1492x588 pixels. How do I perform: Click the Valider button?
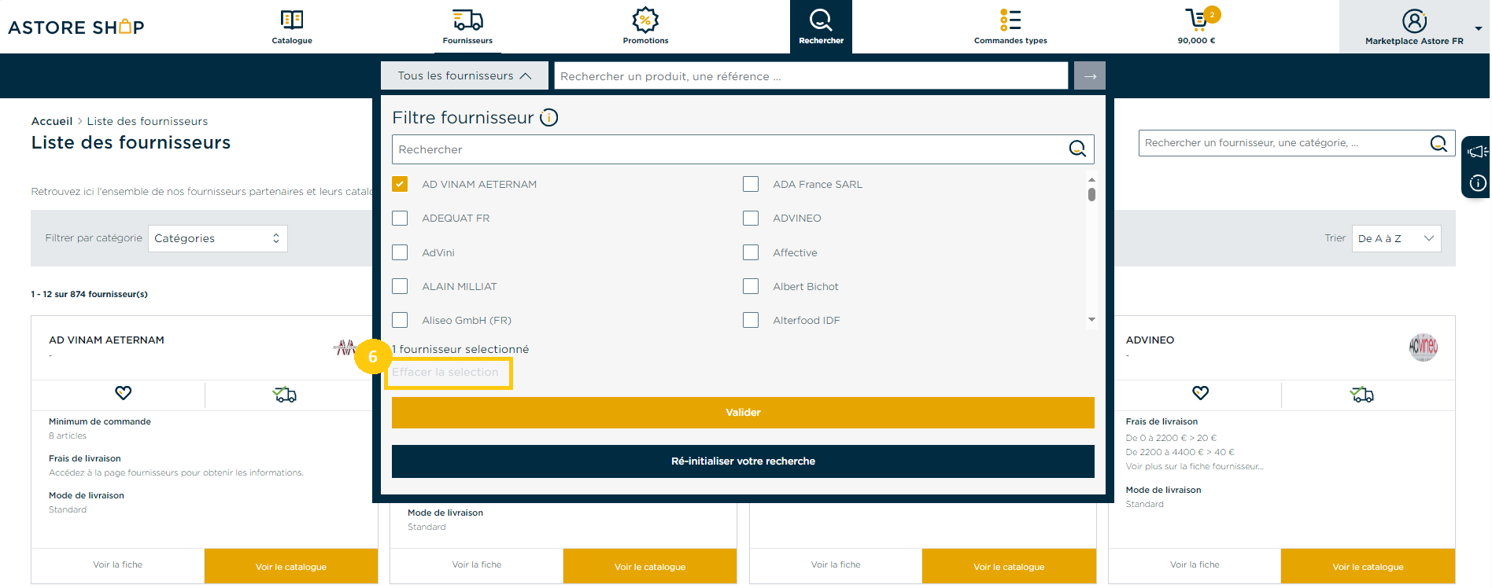click(x=743, y=413)
